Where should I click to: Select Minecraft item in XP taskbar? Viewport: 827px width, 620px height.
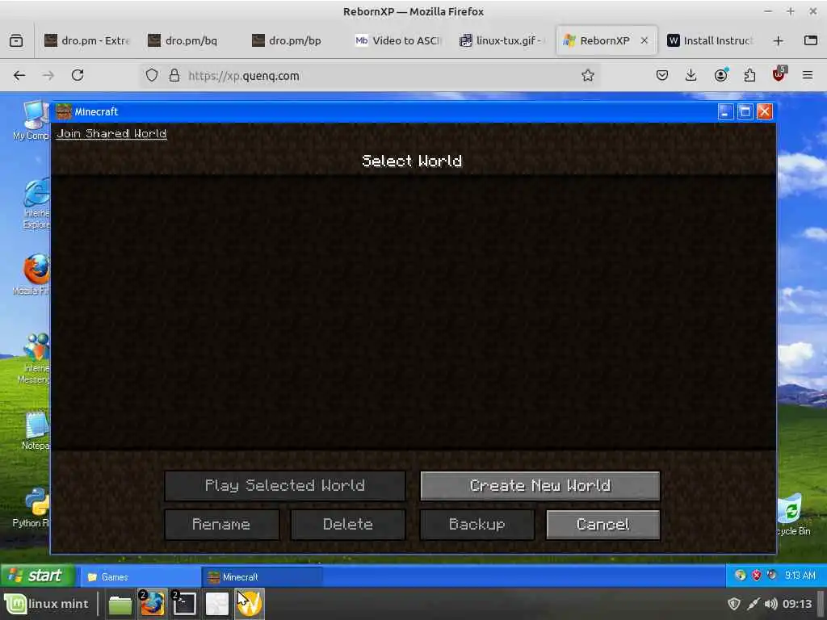tap(262, 576)
